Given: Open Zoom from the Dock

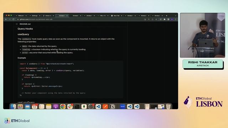Looking at the screenshot, I should pos(123,107).
